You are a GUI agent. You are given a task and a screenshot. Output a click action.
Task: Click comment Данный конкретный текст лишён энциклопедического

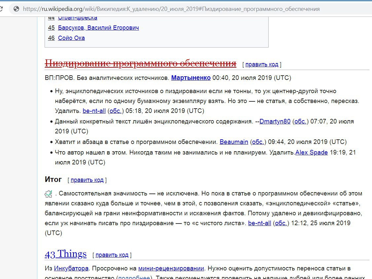[154, 122]
